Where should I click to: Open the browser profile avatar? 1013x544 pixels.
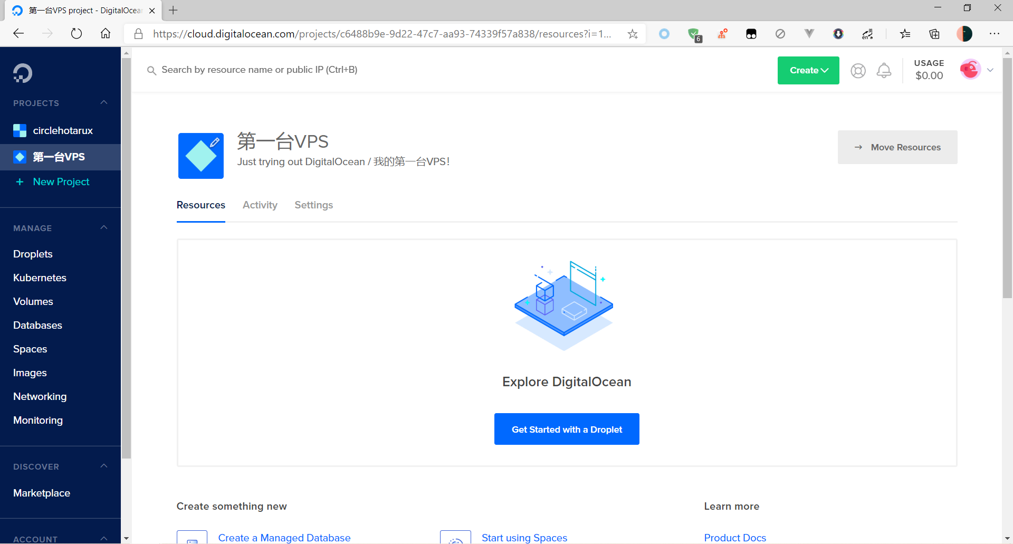point(964,34)
